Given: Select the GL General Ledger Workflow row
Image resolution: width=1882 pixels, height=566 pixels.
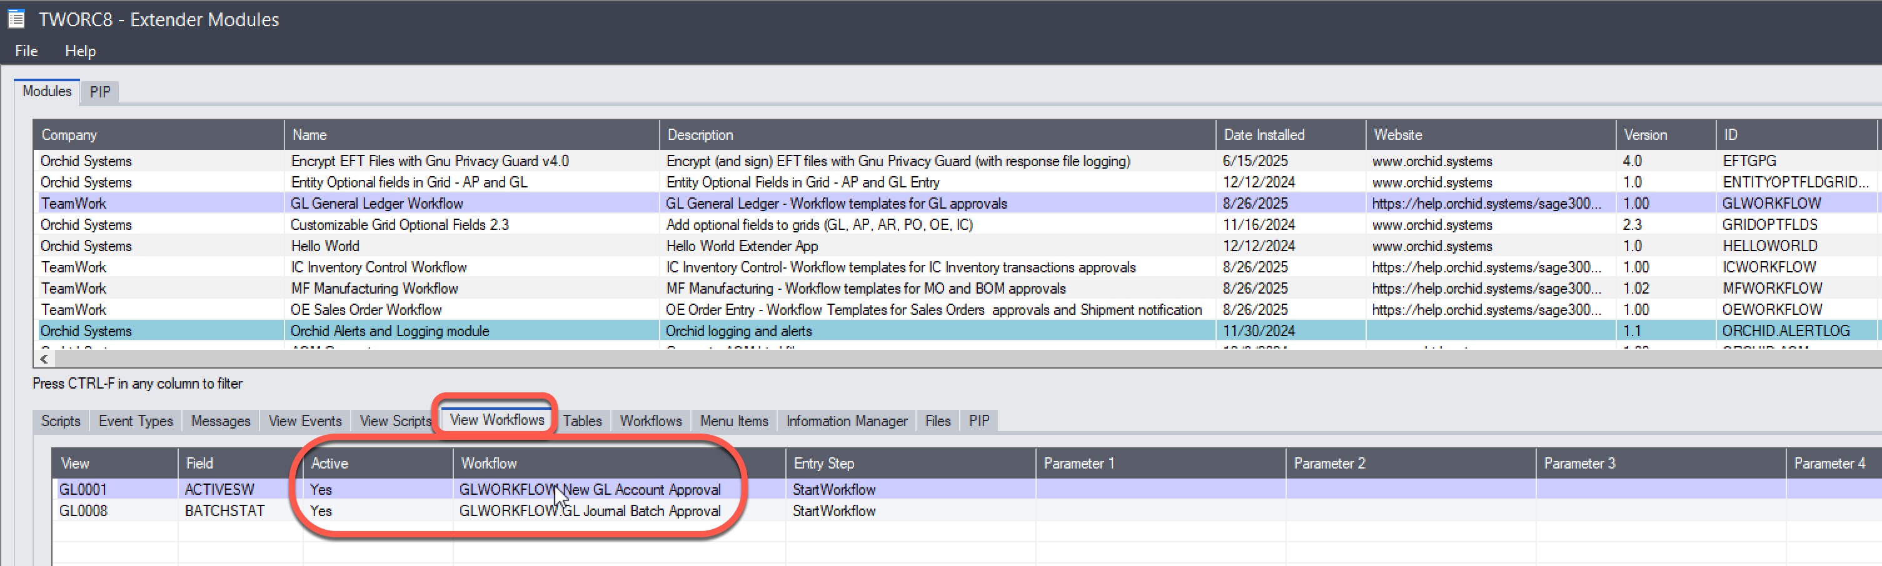Looking at the screenshot, I should tap(377, 204).
